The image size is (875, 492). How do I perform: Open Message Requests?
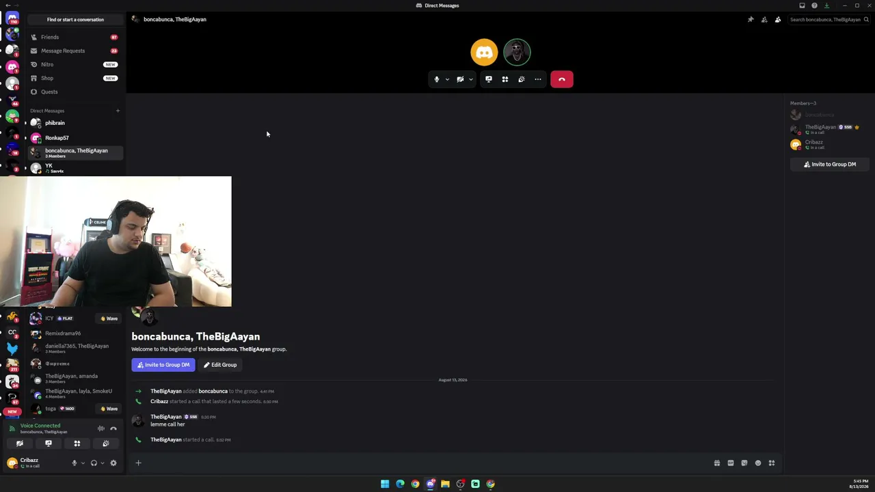pos(75,51)
